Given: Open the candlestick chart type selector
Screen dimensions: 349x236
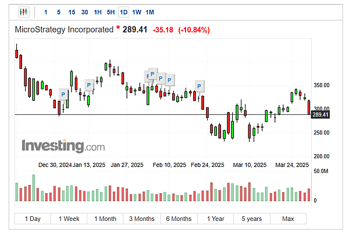Looking at the screenshot, I should tap(23, 12).
